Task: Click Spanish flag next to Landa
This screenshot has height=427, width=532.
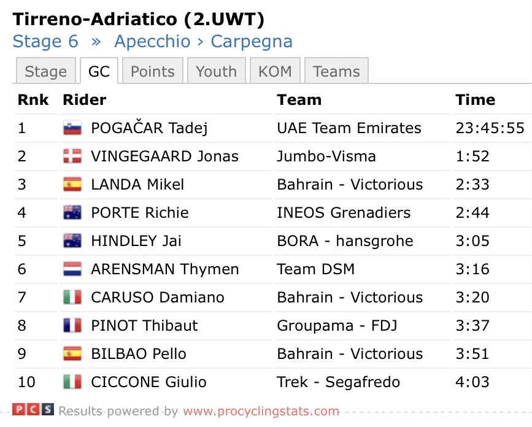Action: [x=72, y=185]
